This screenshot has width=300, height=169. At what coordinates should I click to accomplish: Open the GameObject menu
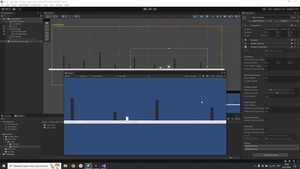(24, 5)
